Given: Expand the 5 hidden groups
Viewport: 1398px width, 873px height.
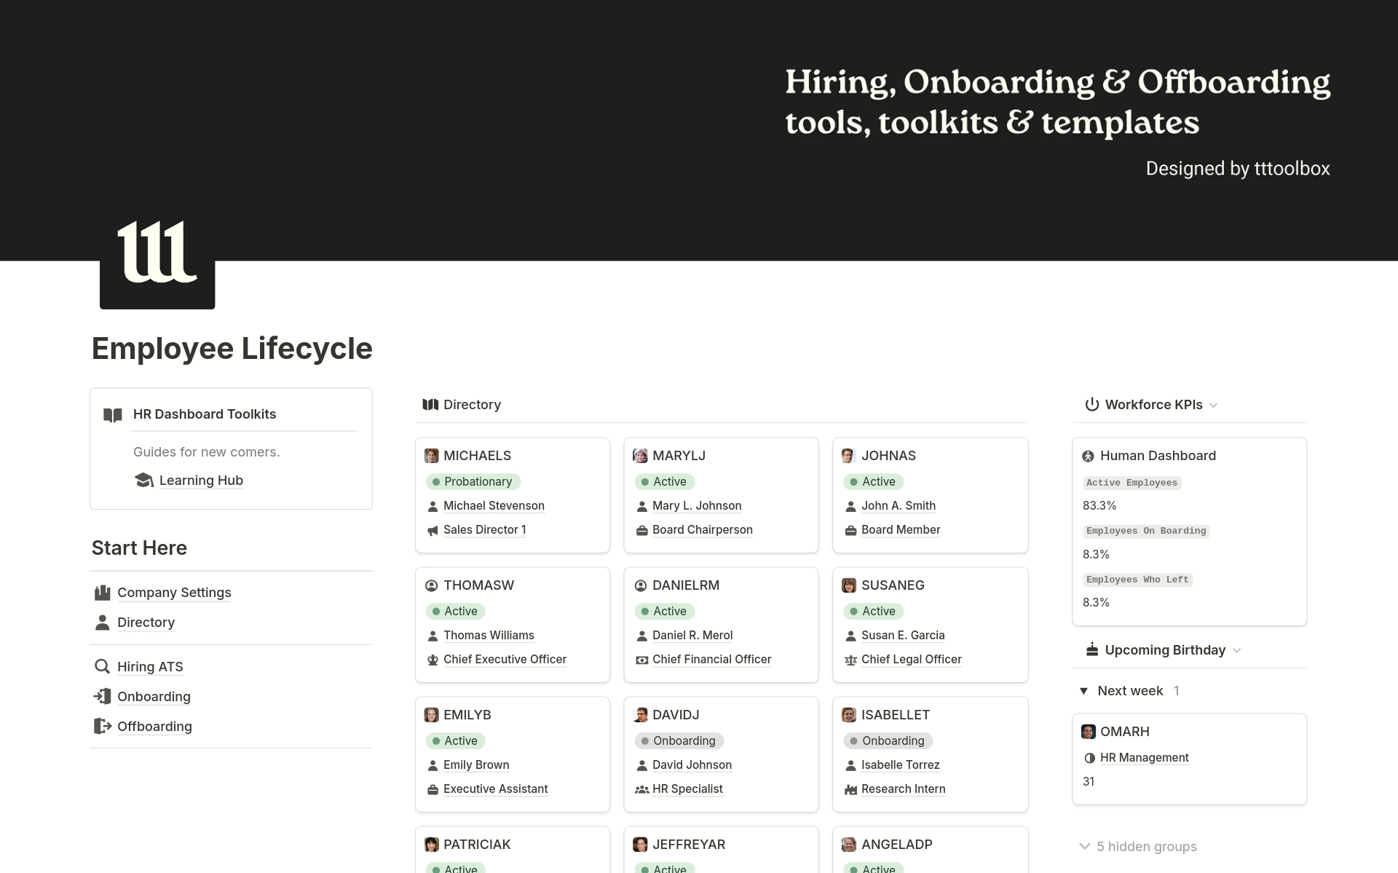Looking at the screenshot, I should pyautogui.click(x=1138, y=846).
